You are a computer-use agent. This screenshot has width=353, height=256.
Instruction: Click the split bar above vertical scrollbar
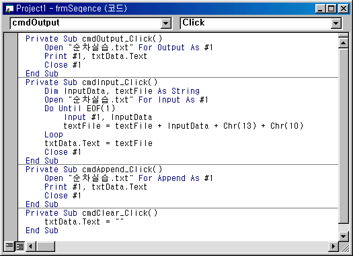click(x=344, y=36)
